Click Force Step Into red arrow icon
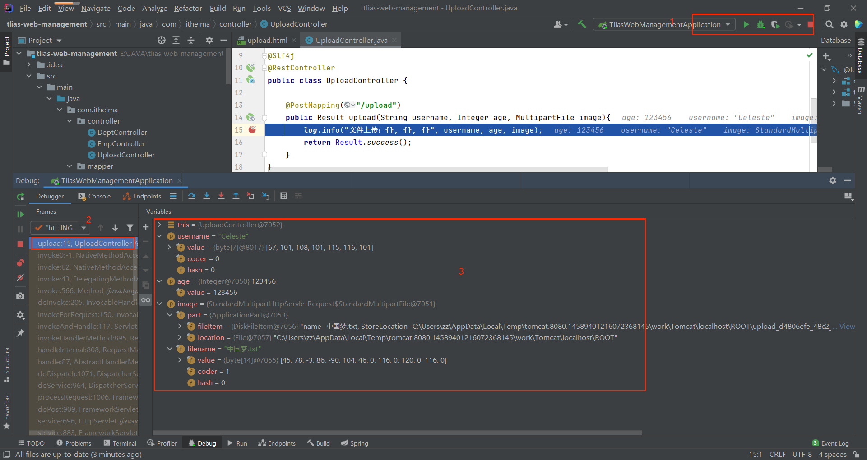This screenshot has height=460, width=867. (x=221, y=196)
